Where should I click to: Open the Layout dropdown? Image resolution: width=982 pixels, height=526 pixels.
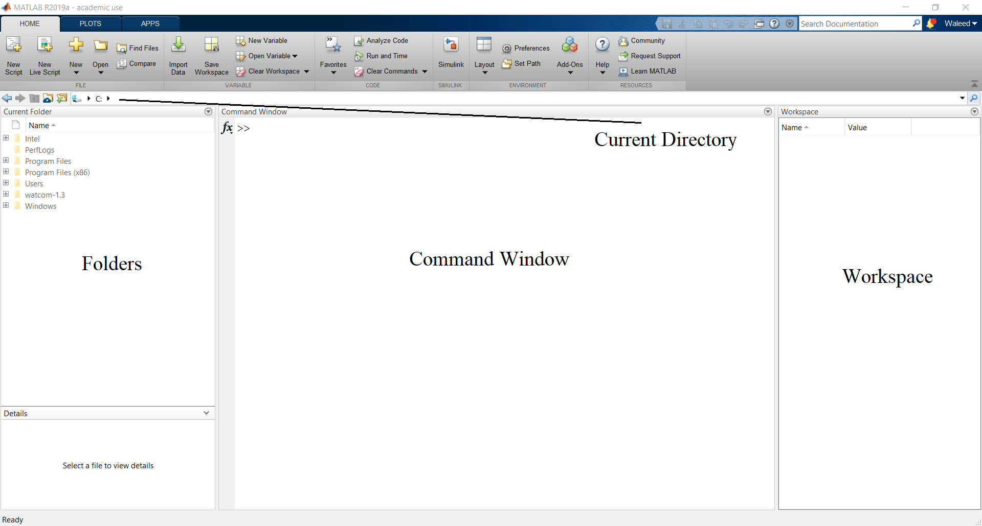pos(484,54)
